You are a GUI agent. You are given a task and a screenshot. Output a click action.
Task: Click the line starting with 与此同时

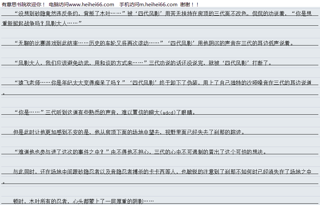tap(162, 171)
